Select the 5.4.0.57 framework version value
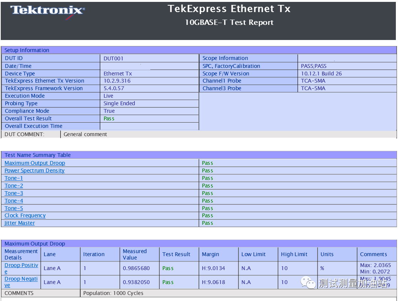 114,88
